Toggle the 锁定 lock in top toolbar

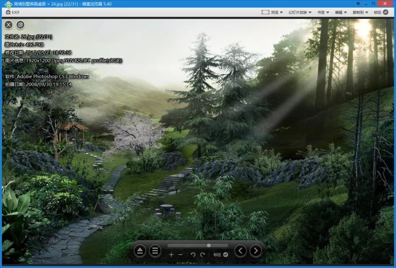pyautogui.click(x=381, y=12)
